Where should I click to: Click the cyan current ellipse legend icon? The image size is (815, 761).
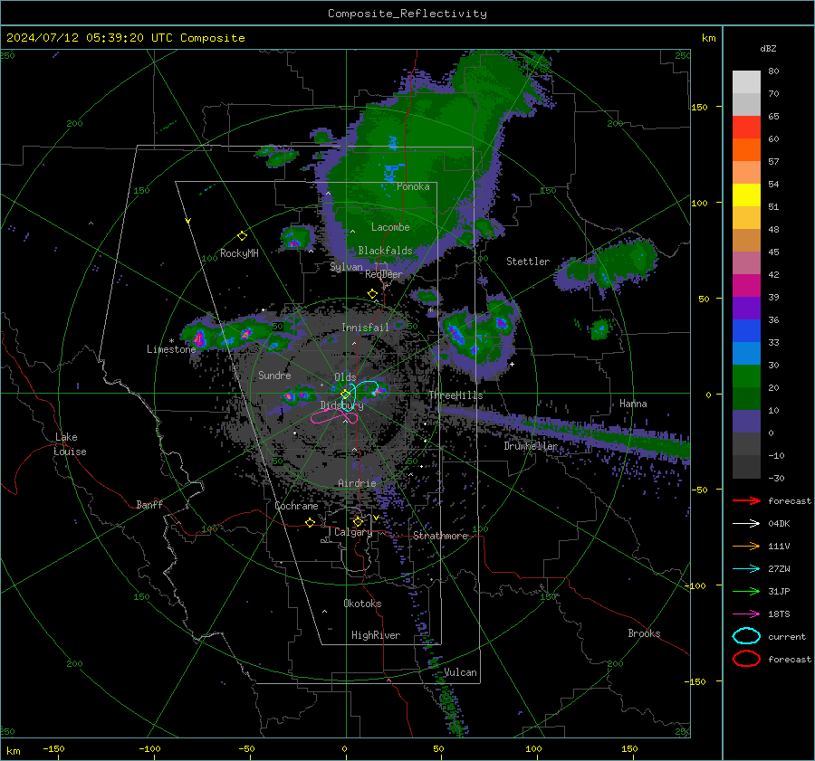coord(746,636)
